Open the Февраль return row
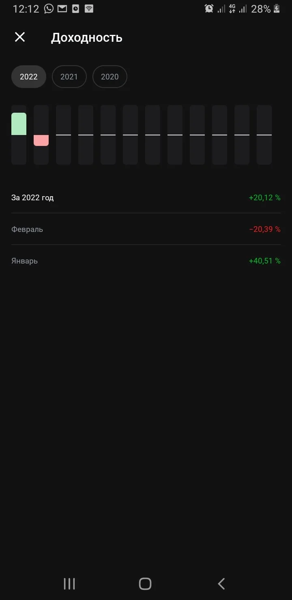This screenshot has height=600, width=292. click(146, 229)
